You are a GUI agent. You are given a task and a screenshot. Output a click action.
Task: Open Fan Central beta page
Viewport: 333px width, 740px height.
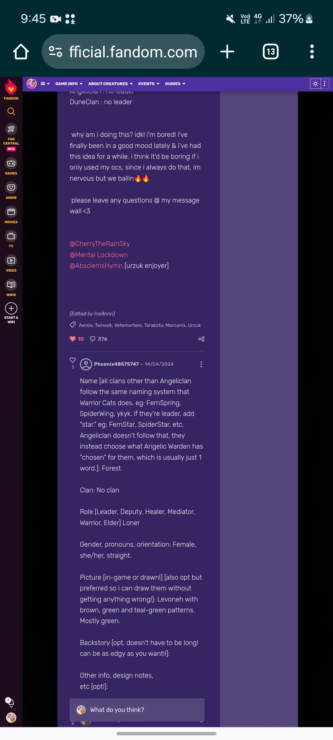[11, 137]
